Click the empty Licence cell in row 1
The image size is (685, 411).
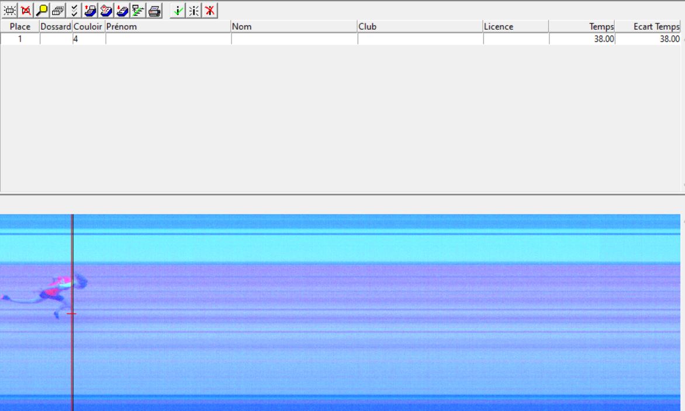[516, 39]
